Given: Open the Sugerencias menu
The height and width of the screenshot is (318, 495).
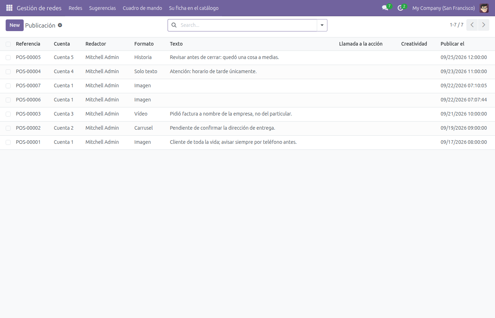Looking at the screenshot, I should pyautogui.click(x=103, y=8).
